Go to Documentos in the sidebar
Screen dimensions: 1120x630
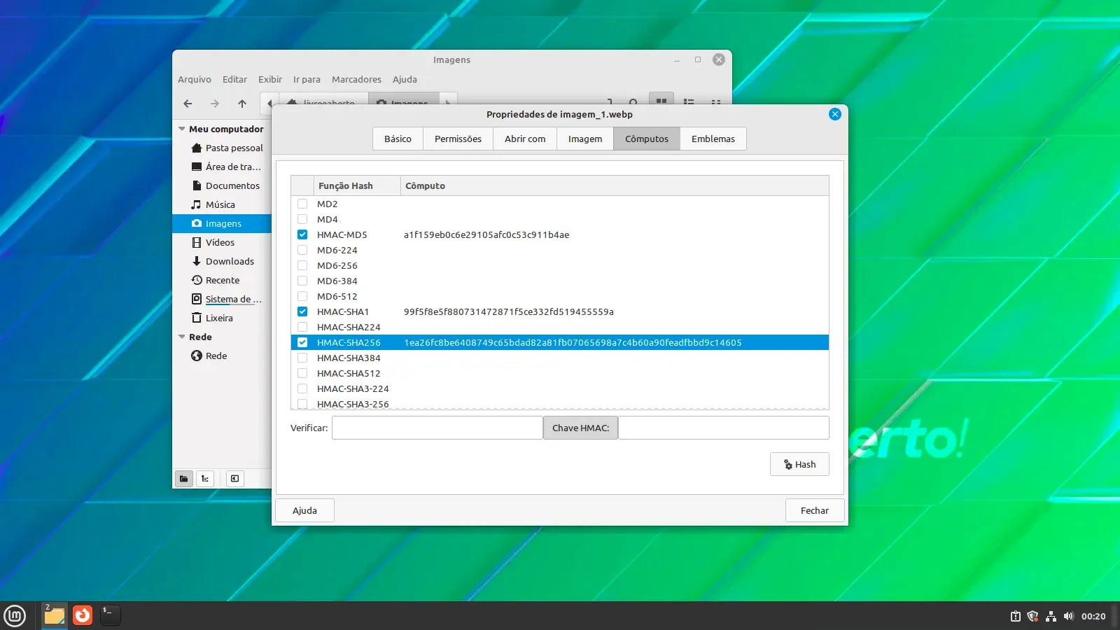point(225,185)
